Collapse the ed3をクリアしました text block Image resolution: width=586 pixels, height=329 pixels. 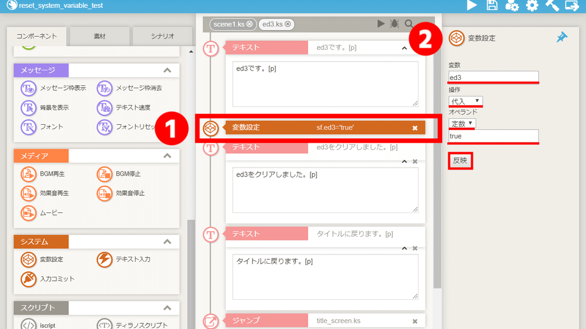point(404,161)
